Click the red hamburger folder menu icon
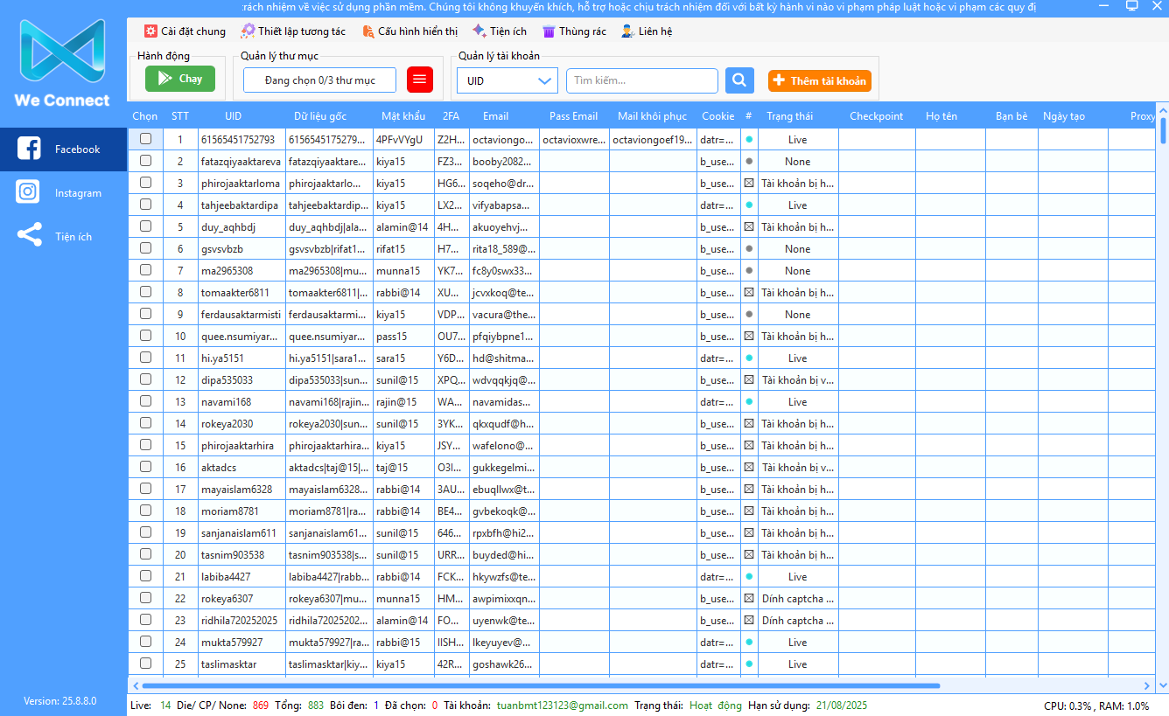The width and height of the screenshot is (1169, 716). [x=420, y=80]
